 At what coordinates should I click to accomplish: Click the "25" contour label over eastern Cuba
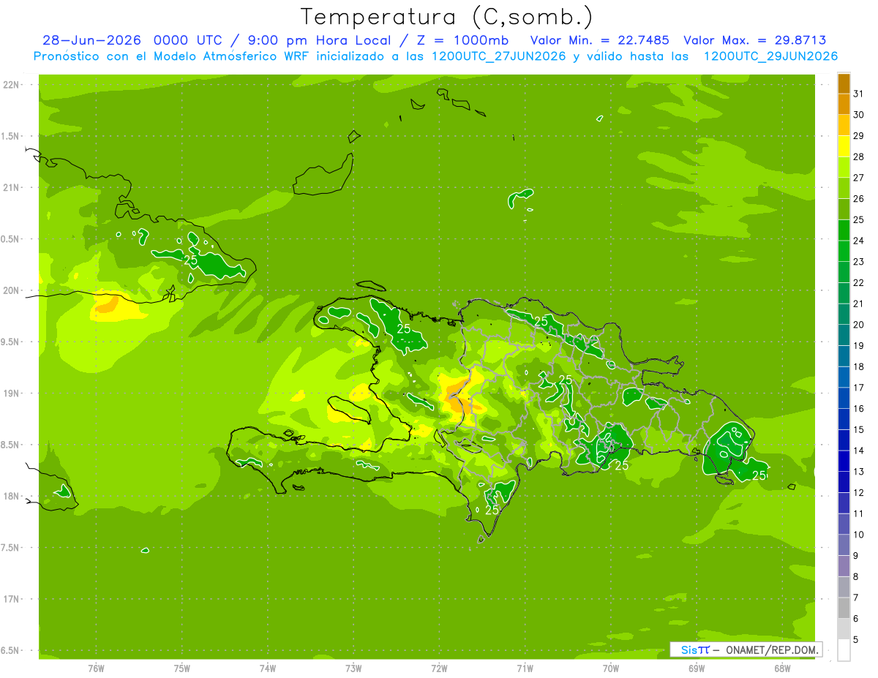(x=191, y=260)
